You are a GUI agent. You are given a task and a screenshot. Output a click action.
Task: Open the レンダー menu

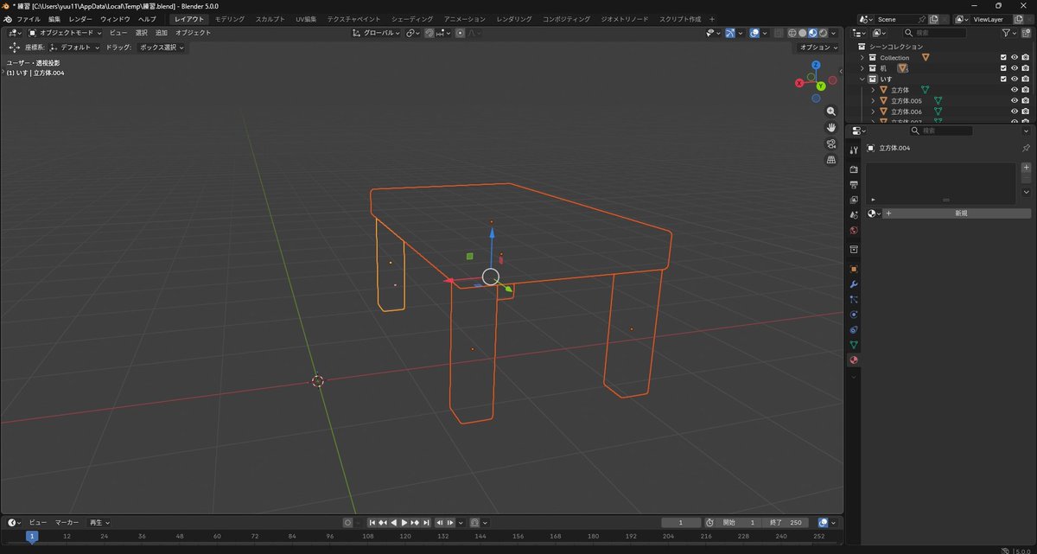[80, 19]
